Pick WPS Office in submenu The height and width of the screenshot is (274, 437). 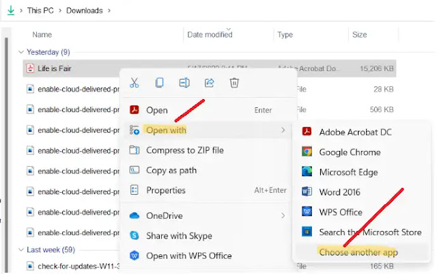(362, 213)
